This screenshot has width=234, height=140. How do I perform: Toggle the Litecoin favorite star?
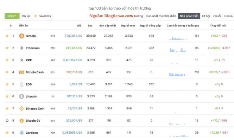[x=7, y=96]
